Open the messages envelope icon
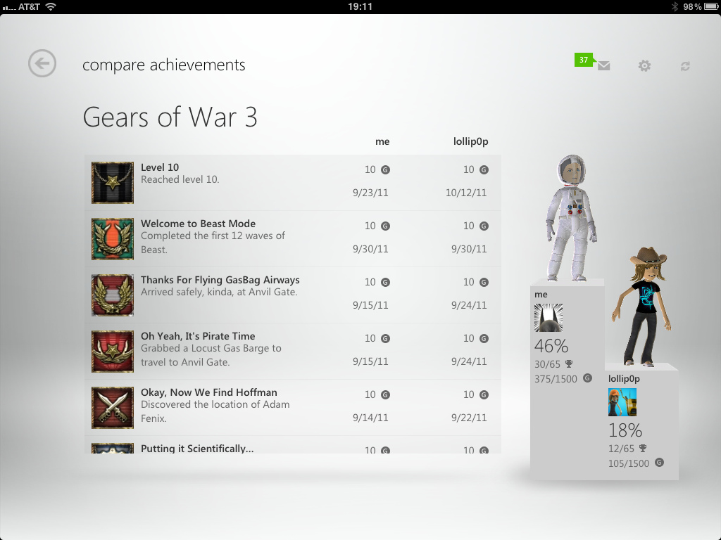The height and width of the screenshot is (540, 721). [603, 65]
